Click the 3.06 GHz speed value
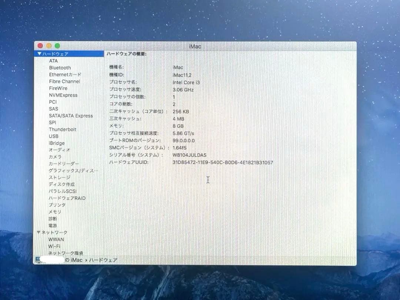The height and width of the screenshot is (300, 400). tap(183, 90)
